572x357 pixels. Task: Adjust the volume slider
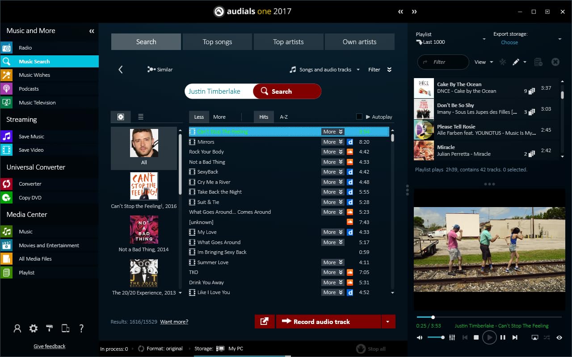click(x=436, y=337)
